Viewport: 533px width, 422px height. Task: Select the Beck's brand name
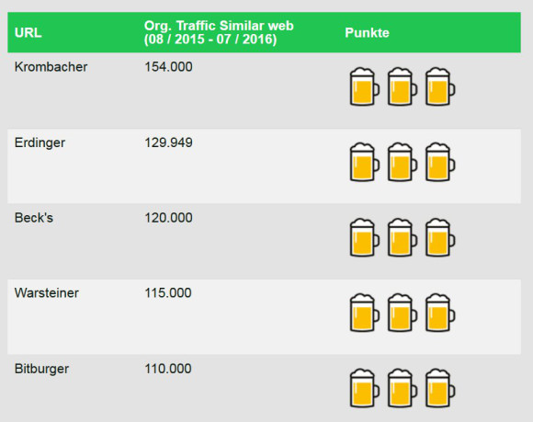pos(34,218)
